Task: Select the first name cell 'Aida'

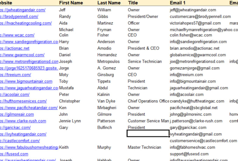Action: pos(63,23)
